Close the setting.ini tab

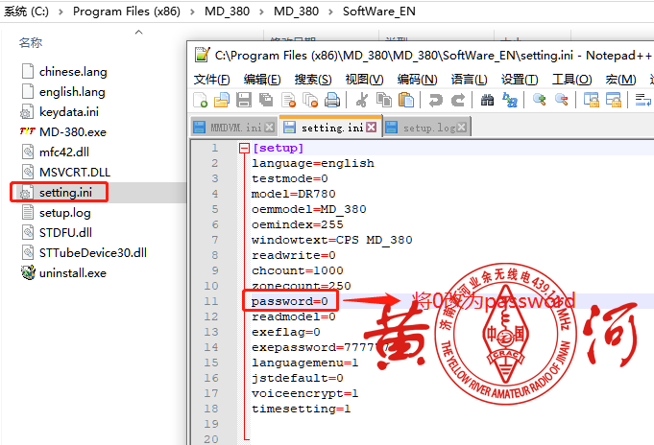click(372, 128)
